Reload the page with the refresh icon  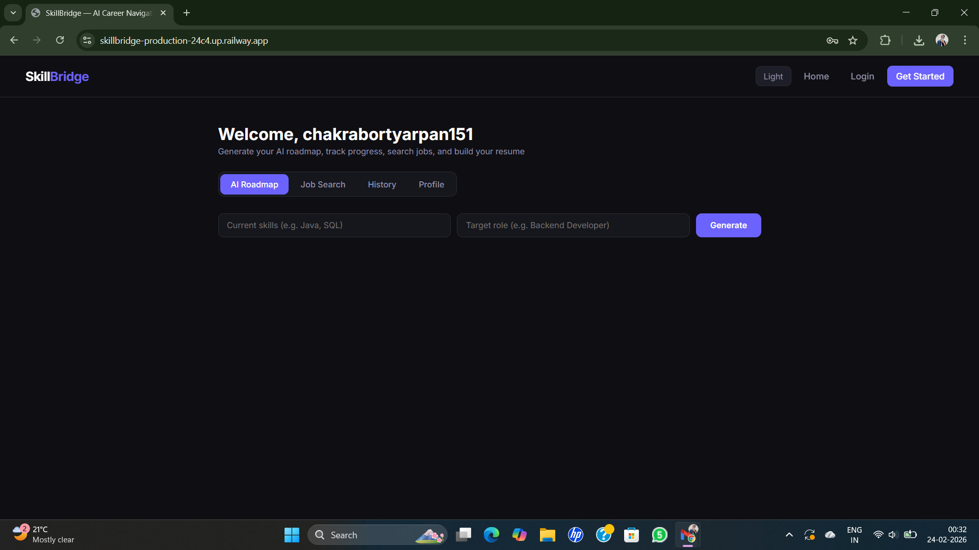[60, 40]
